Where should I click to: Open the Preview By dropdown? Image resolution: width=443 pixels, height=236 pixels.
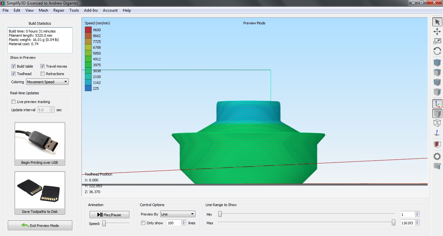pos(178,214)
